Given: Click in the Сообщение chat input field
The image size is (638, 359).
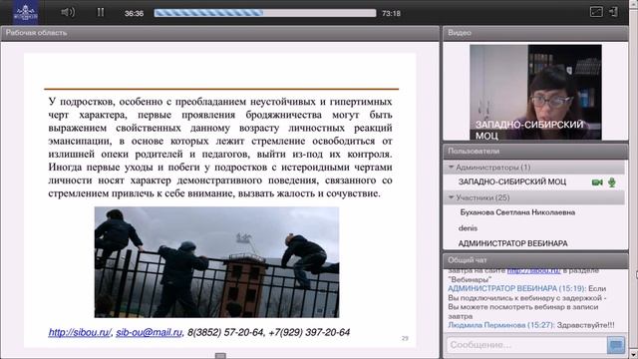Looking at the screenshot, I should click(x=526, y=345).
